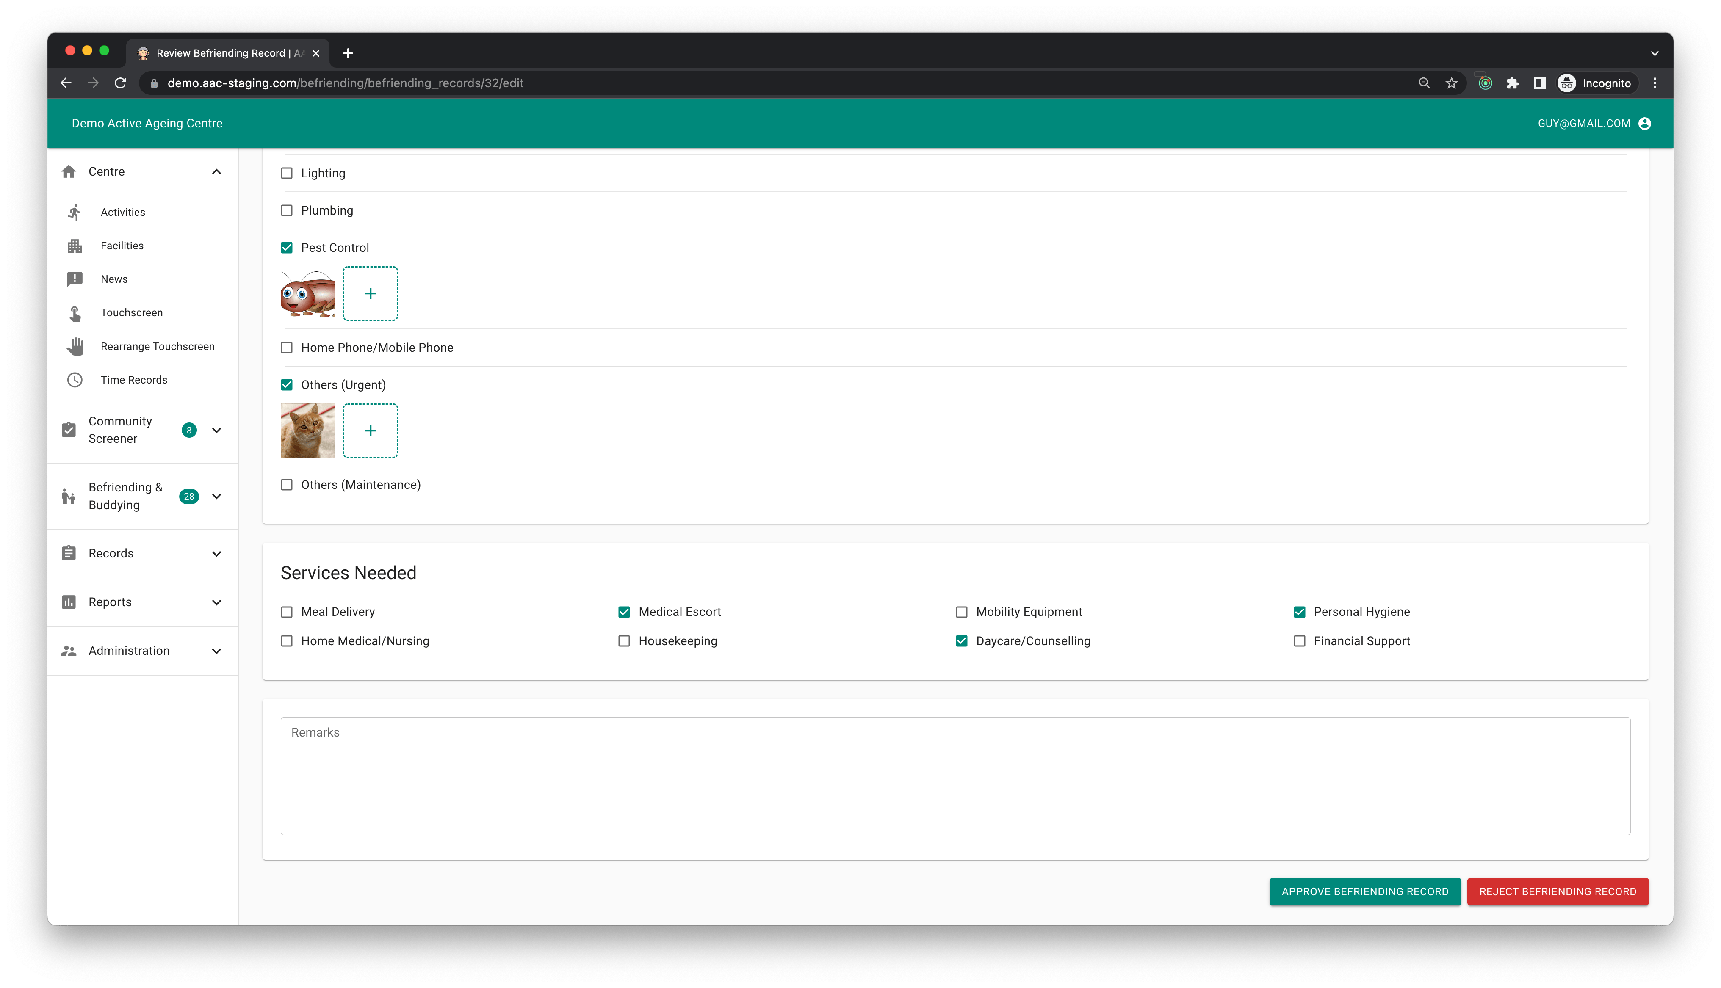Click the user account icon beside GUY@GMAIL.COM

[x=1644, y=124]
